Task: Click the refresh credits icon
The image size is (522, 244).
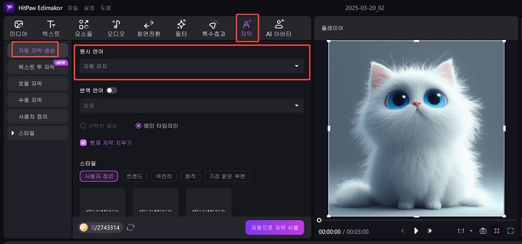Action: (130, 227)
